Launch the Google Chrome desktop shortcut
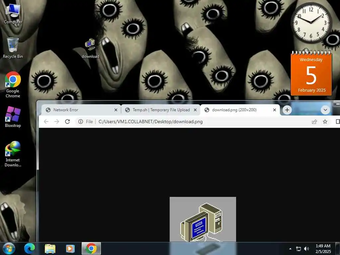This screenshot has width=340, height=255. 13,85
